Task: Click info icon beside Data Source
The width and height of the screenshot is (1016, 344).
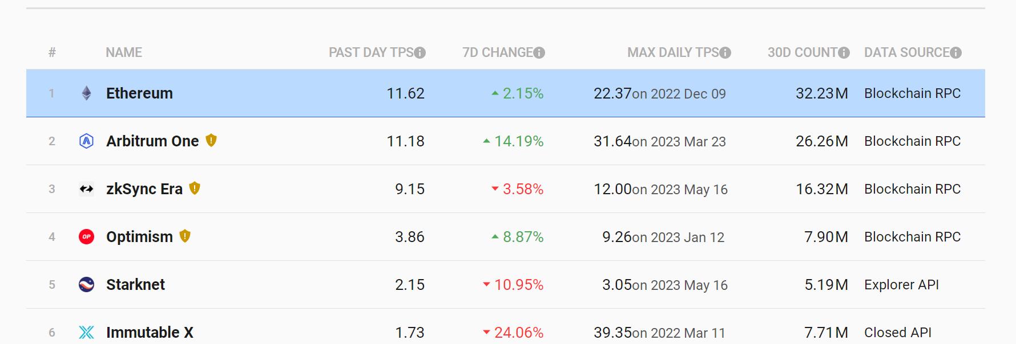Action: coord(956,53)
